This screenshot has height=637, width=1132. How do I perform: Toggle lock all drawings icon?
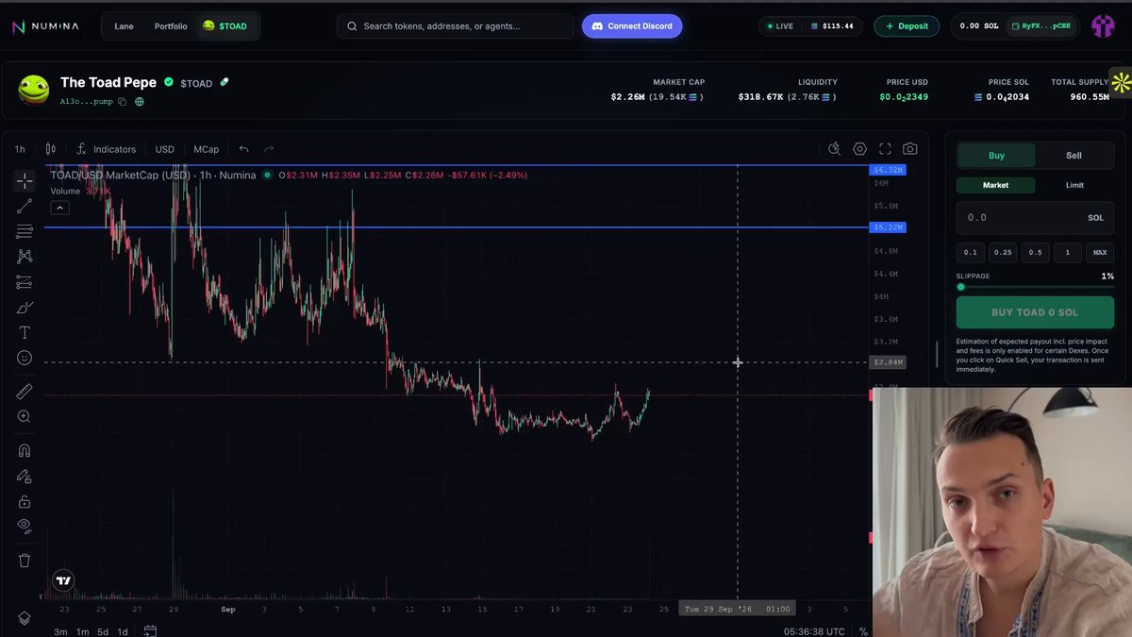[x=25, y=501]
